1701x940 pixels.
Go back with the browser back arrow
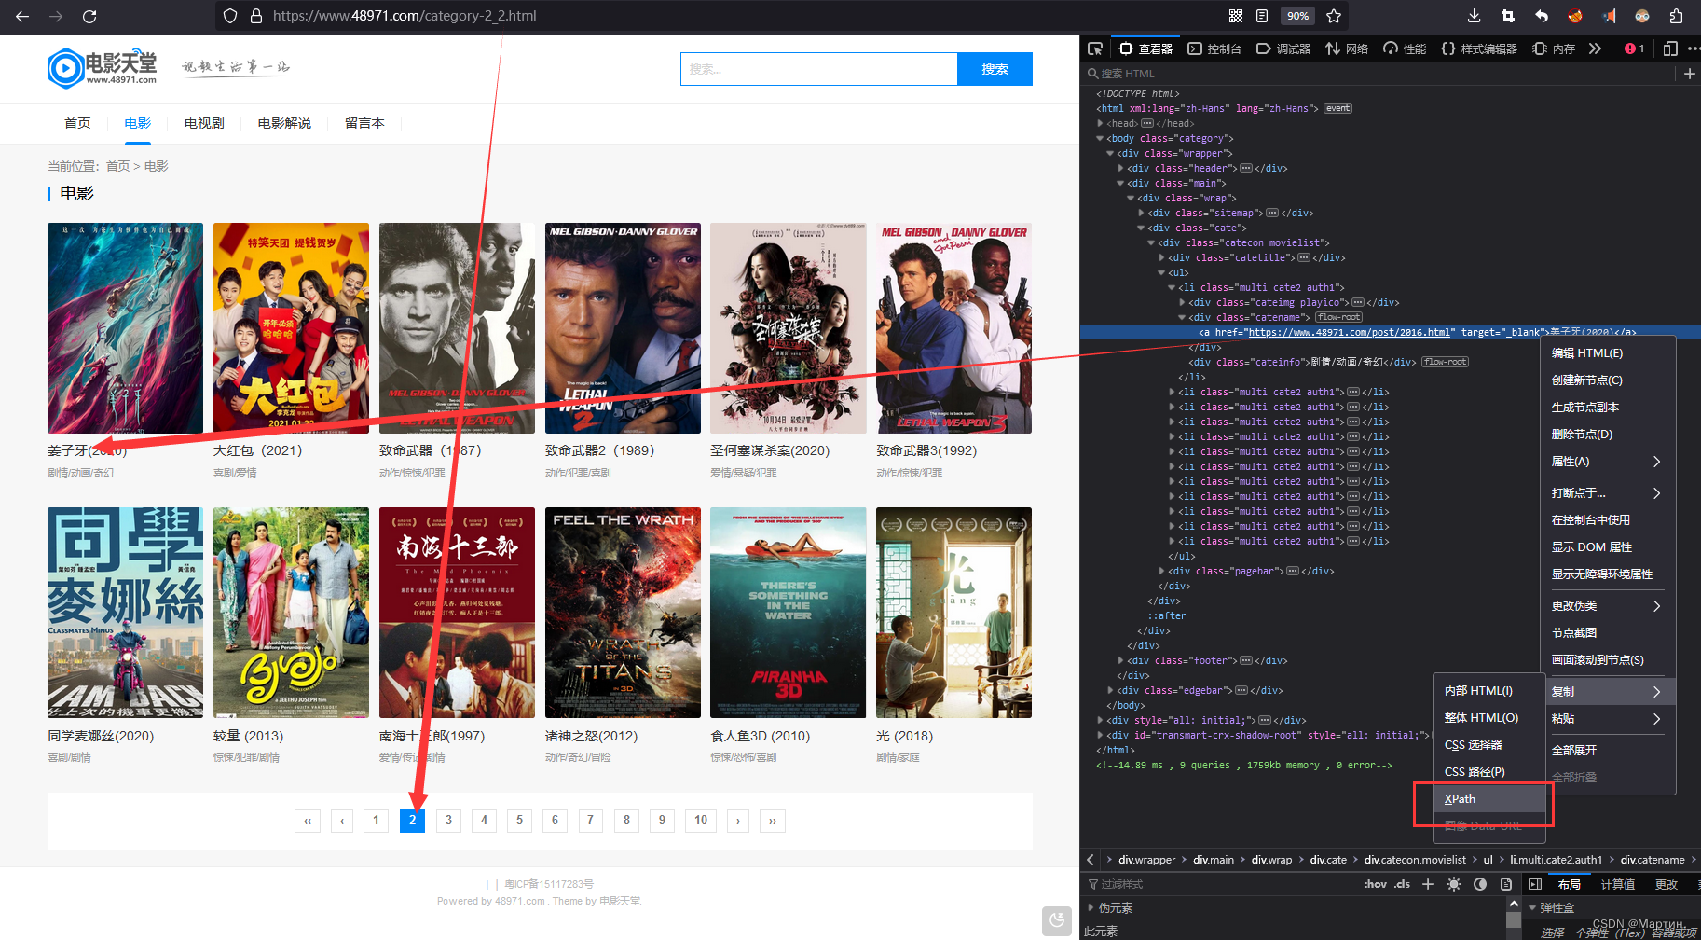pos(22,16)
